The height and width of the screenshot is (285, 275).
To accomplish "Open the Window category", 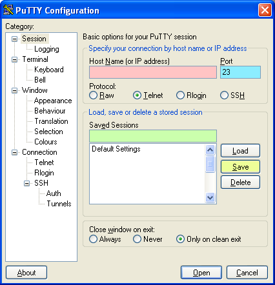I will pos(35,90).
